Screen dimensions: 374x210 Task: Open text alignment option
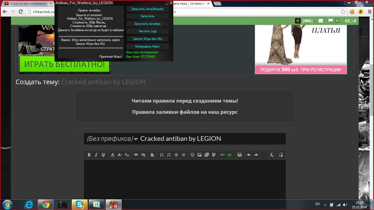pos(153,155)
